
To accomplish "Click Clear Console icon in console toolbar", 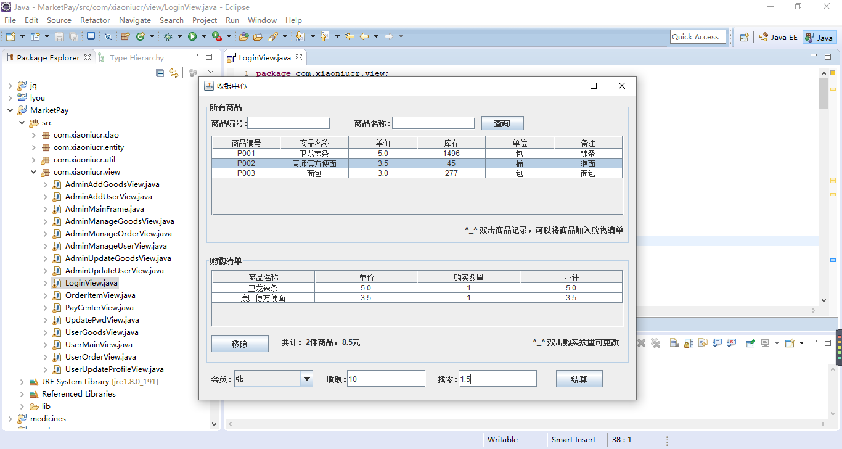I will (674, 343).
